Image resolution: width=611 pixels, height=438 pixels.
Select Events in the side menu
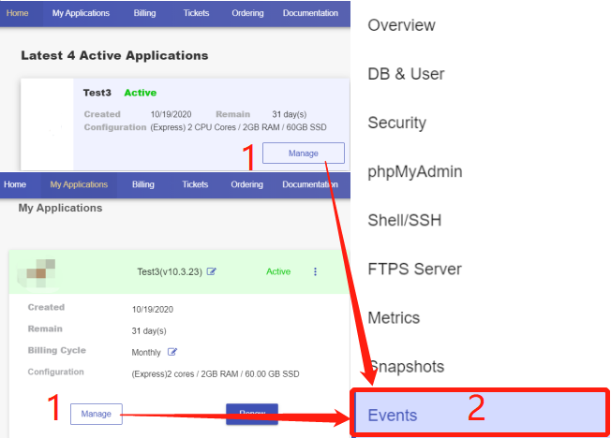pyautogui.click(x=393, y=415)
